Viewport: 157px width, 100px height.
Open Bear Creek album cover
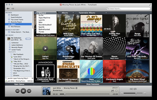tap(68, 26)
